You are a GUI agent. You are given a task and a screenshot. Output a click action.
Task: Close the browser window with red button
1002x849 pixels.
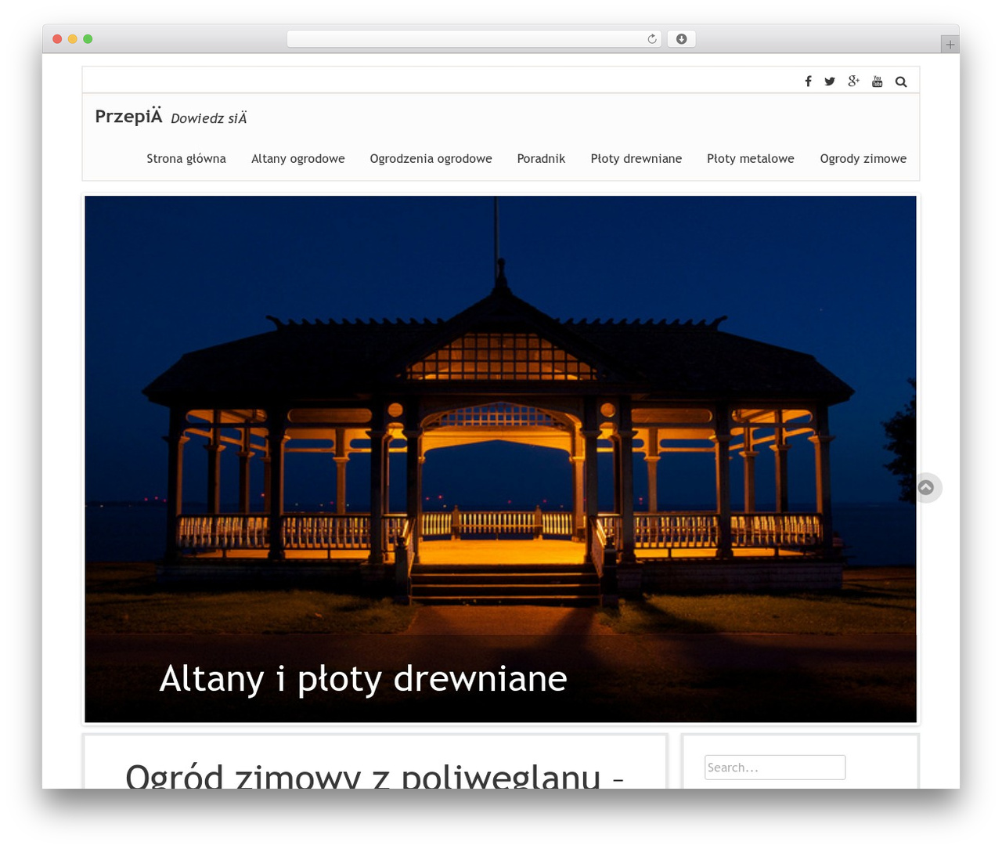(x=57, y=39)
